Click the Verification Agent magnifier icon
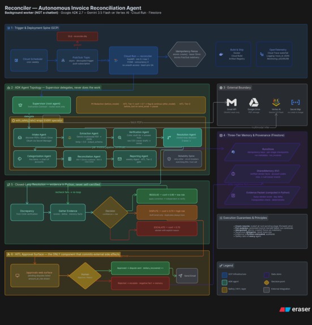This screenshot has height=325, width=312. [x=119, y=138]
